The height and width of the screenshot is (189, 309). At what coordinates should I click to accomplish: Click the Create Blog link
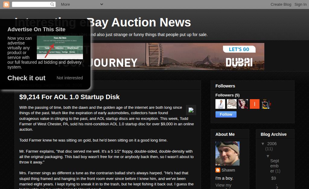[281, 4]
